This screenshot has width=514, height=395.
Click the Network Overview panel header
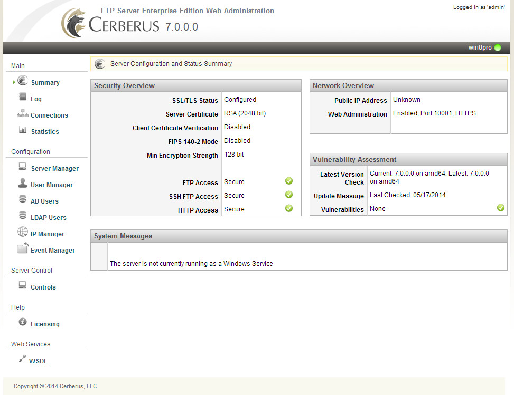pos(408,86)
